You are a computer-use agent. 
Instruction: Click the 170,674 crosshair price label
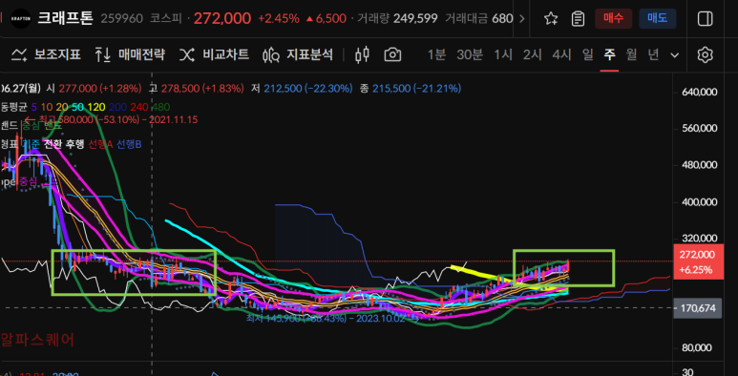point(698,308)
